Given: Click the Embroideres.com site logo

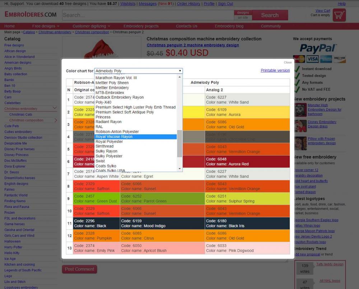Looking at the screenshot, I should point(31,15).
